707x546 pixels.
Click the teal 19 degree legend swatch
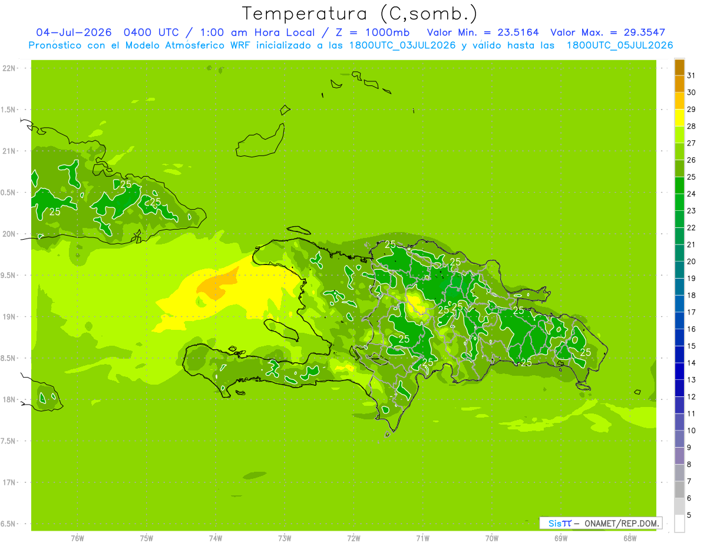pyautogui.click(x=679, y=270)
